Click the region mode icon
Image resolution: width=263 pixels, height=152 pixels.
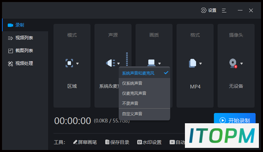click(x=69, y=63)
